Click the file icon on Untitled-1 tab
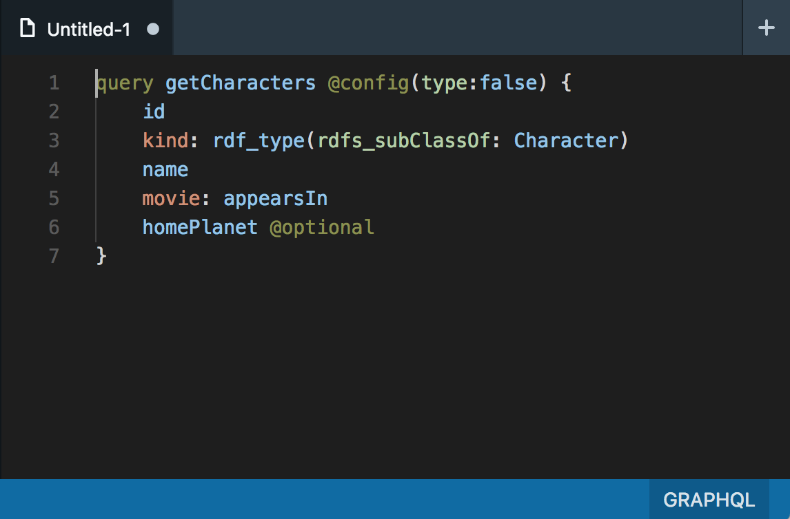 (28, 29)
